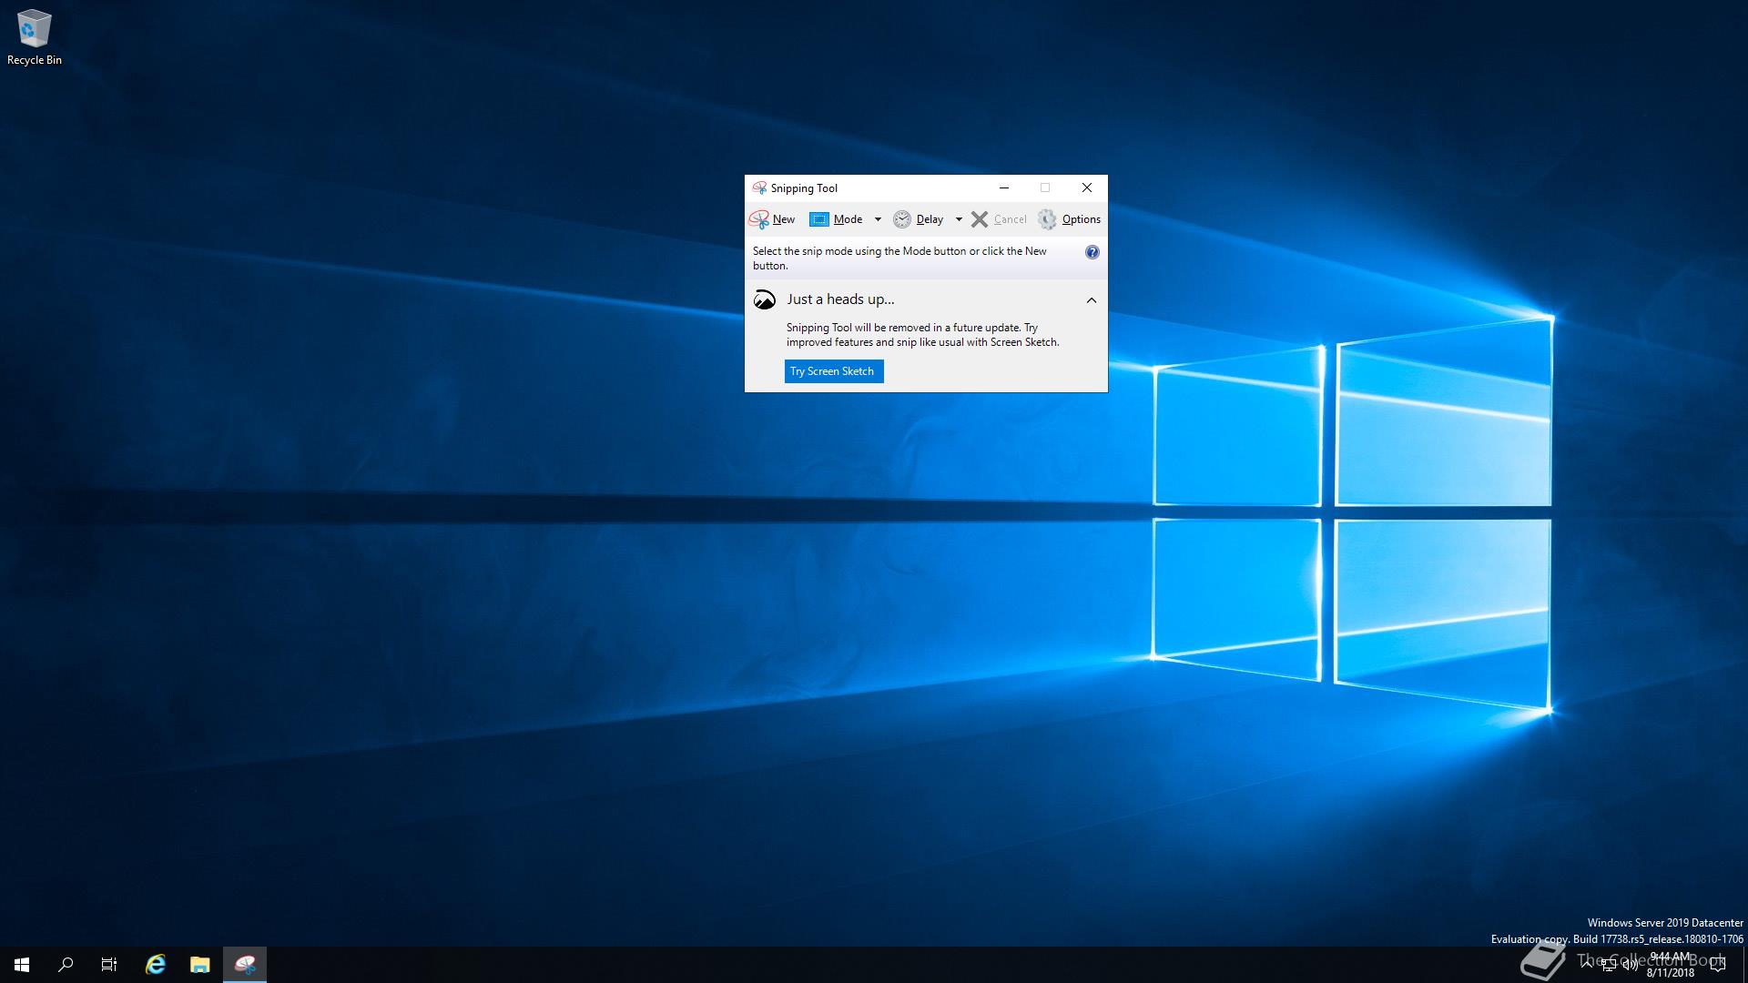Click the Snipping Tool taskbar button
The height and width of the screenshot is (983, 1748).
click(x=245, y=965)
